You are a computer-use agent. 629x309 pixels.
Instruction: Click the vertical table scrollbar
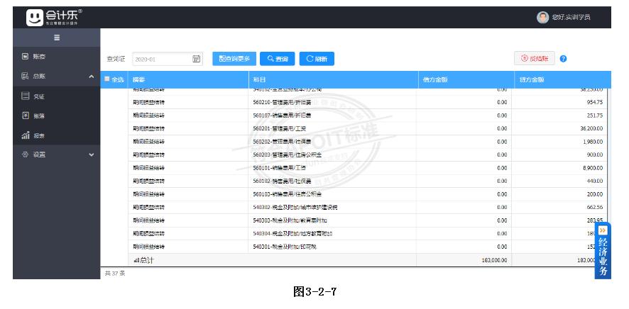tap(608, 156)
